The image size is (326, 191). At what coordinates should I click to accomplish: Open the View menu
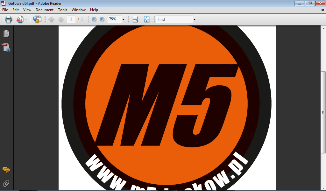27,10
